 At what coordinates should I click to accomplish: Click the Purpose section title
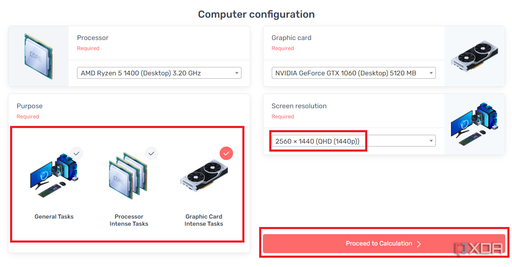29,106
